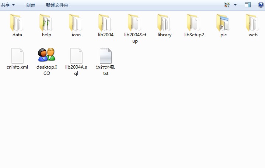Click the 'help' folder name label
265x168 pixels.
[x=47, y=35]
